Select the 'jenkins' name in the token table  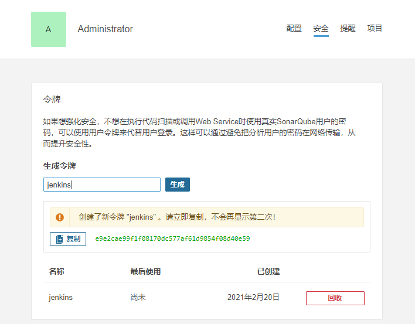60,297
